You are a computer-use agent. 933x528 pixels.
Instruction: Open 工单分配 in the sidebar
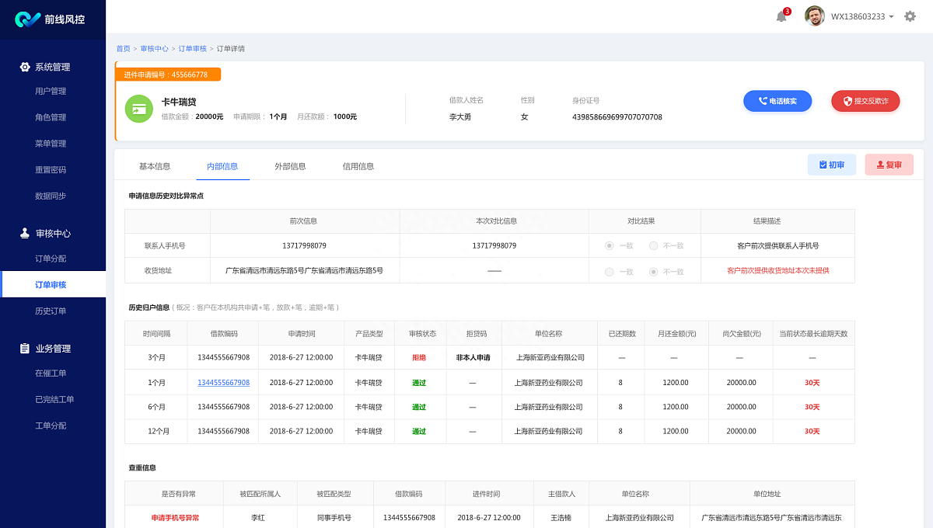pyautogui.click(x=51, y=426)
